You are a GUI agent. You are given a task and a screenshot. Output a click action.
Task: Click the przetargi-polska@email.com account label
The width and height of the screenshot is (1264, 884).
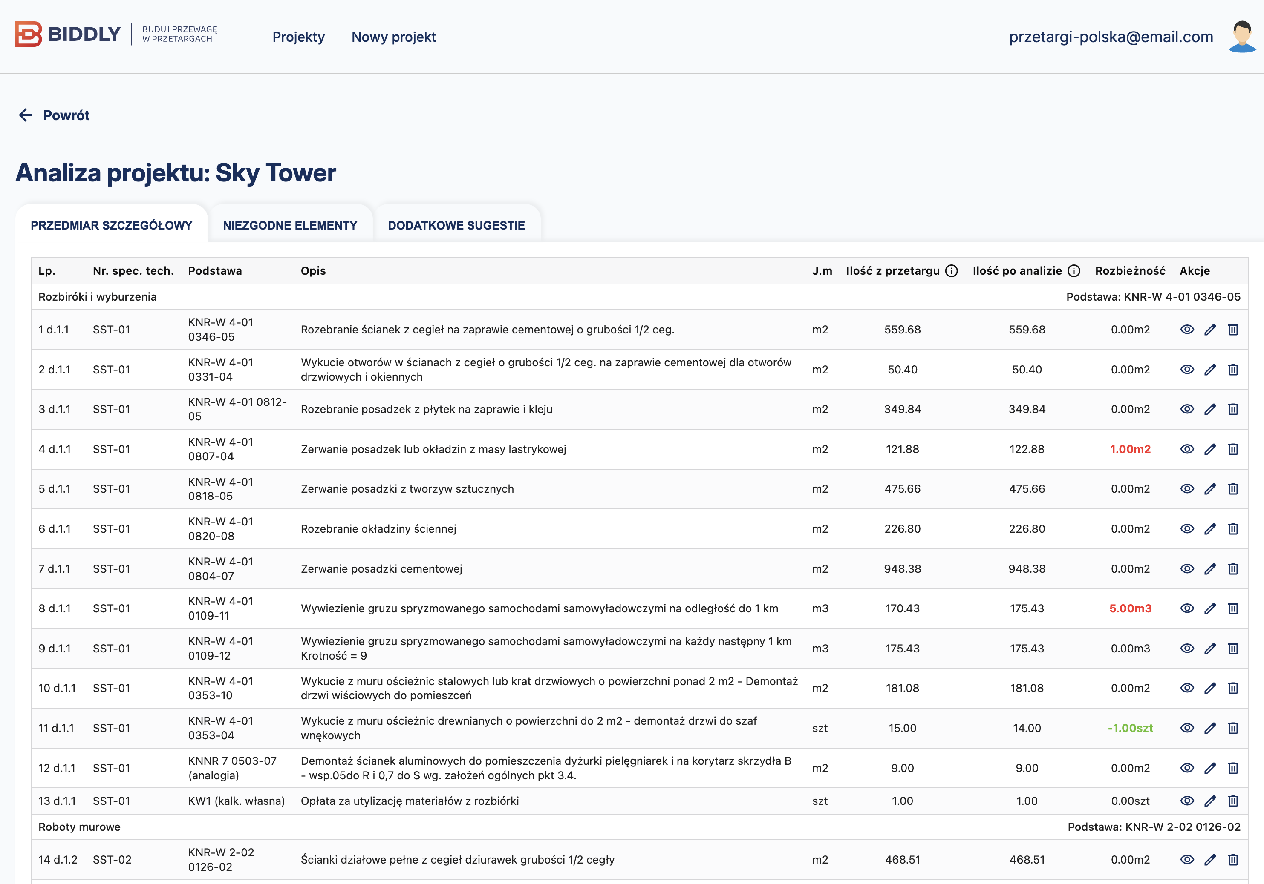pyautogui.click(x=1111, y=37)
